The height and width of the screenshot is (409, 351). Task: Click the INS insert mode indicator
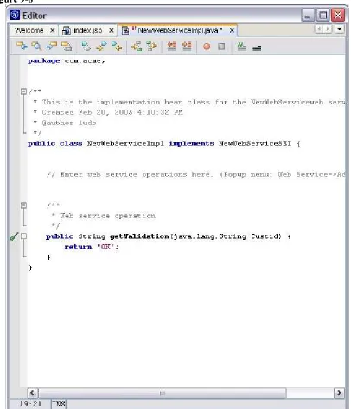coord(59,404)
